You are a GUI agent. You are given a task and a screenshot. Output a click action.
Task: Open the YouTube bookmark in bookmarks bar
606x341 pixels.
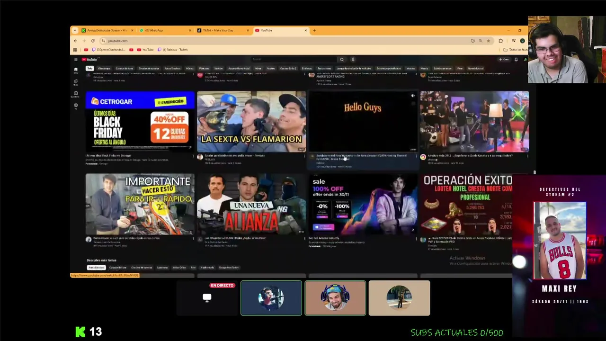pos(145,50)
